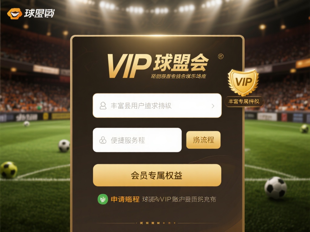Click the gold VIP shield badge
Viewport: 310px width, 232px height.
pos(243,82)
